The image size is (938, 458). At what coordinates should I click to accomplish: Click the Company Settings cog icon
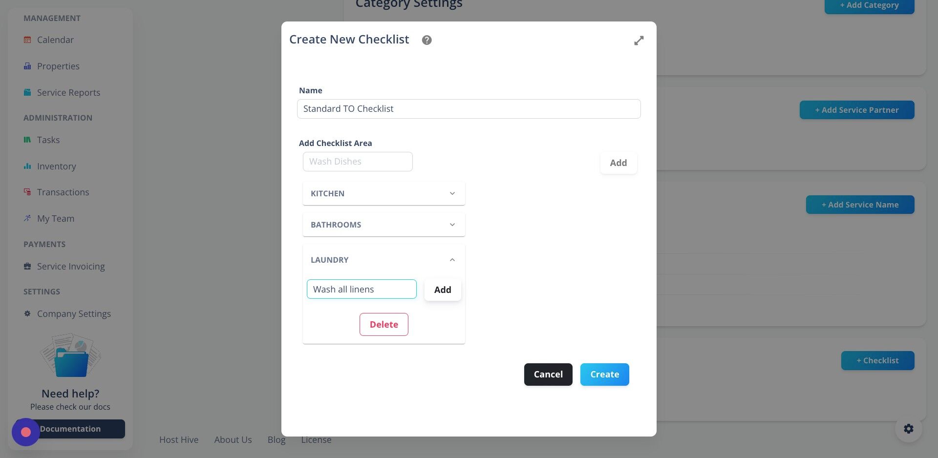pyautogui.click(x=27, y=313)
